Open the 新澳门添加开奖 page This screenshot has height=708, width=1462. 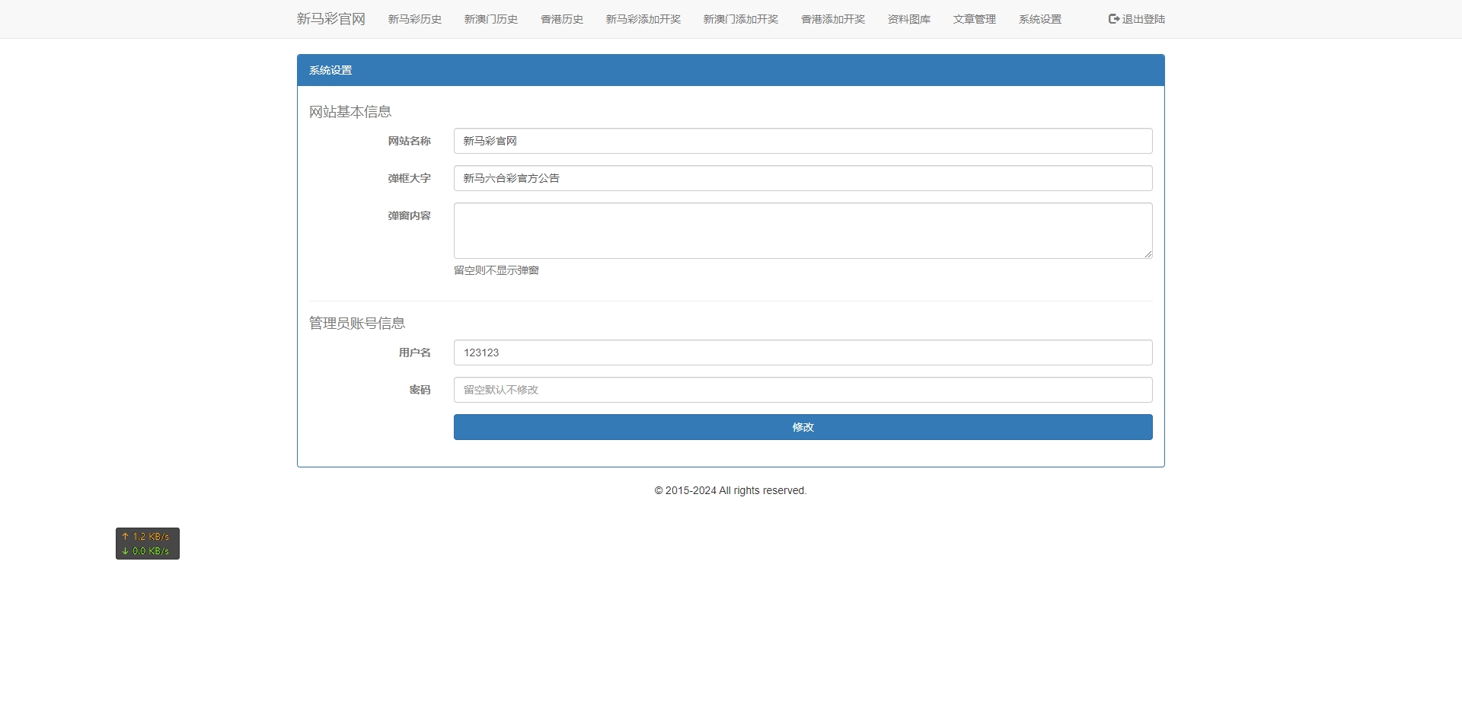click(740, 19)
